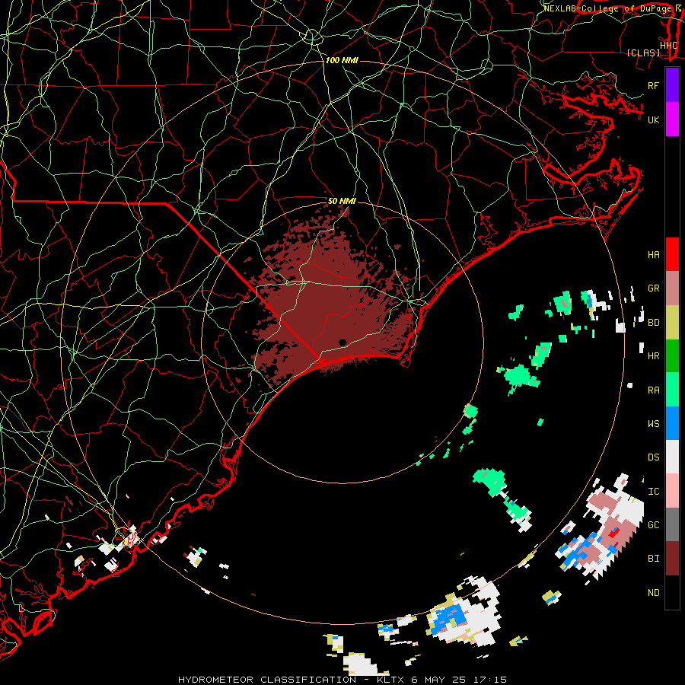The image size is (685, 685).
Task: Pick the RA bright green legend swatch
Action: (672, 390)
